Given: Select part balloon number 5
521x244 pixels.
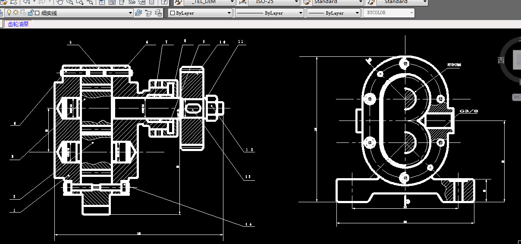Looking at the screenshot, I should 70,43.
